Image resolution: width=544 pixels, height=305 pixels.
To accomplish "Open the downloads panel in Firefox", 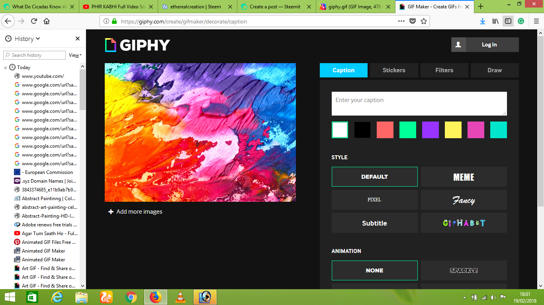I will click(482, 22).
